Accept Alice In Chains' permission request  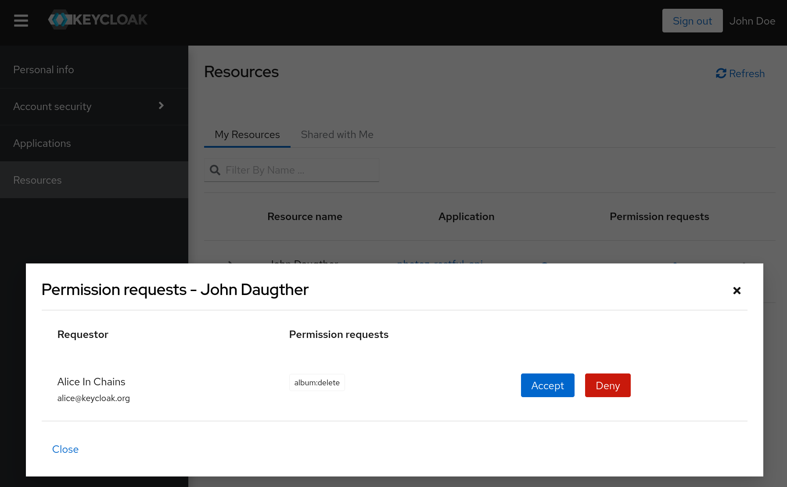(547, 385)
